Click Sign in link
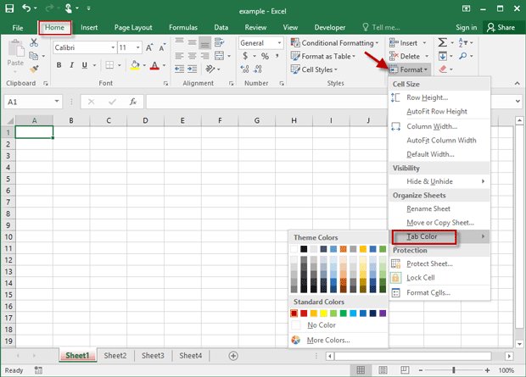The height and width of the screenshot is (377, 526). pos(466,27)
